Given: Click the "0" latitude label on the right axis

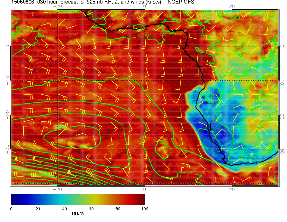Looking at the screenshot, I should coord(282,46).
